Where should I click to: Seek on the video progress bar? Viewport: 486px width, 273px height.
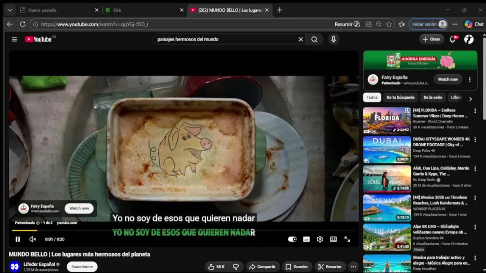pyautogui.click(x=184, y=230)
